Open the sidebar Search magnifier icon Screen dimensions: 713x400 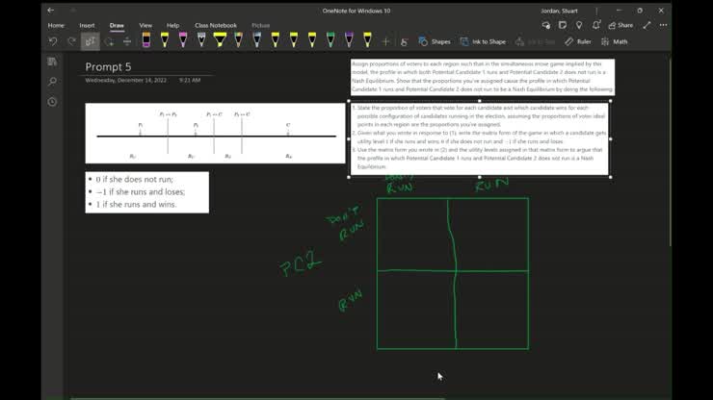tap(52, 82)
